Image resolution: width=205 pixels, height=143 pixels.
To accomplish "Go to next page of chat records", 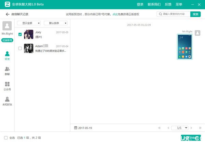I will tap(191, 128).
